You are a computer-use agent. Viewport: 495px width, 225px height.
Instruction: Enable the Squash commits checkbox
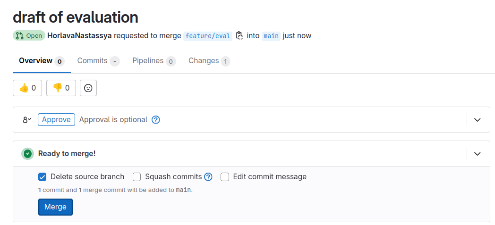(137, 177)
